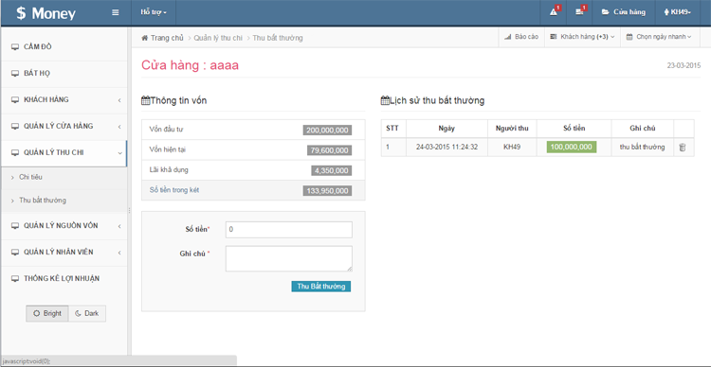Click the STT column header

pyautogui.click(x=392, y=129)
